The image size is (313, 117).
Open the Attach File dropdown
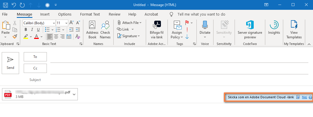click(x=129, y=23)
